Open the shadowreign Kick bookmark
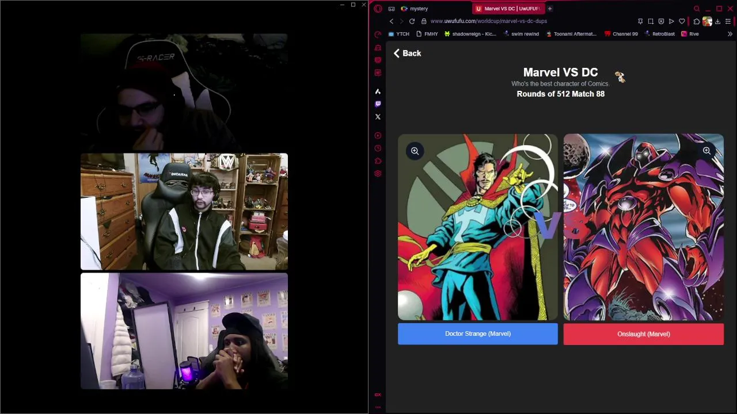The image size is (737, 414). pyautogui.click(x=470, y=34)
